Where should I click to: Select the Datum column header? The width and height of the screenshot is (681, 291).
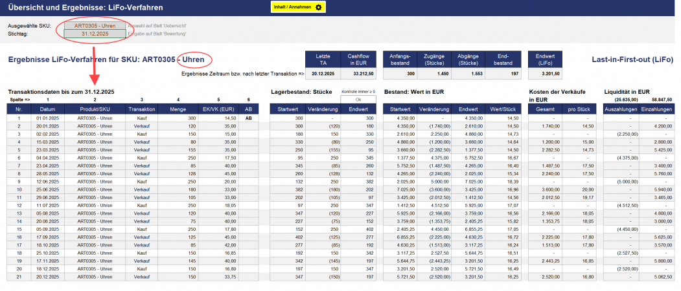[x=48, y=110]
